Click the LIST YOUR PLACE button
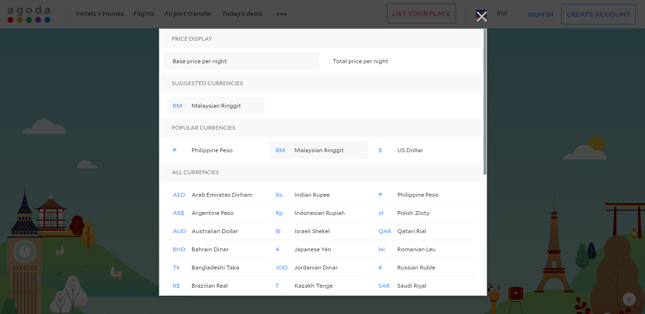 click(421, 14)
